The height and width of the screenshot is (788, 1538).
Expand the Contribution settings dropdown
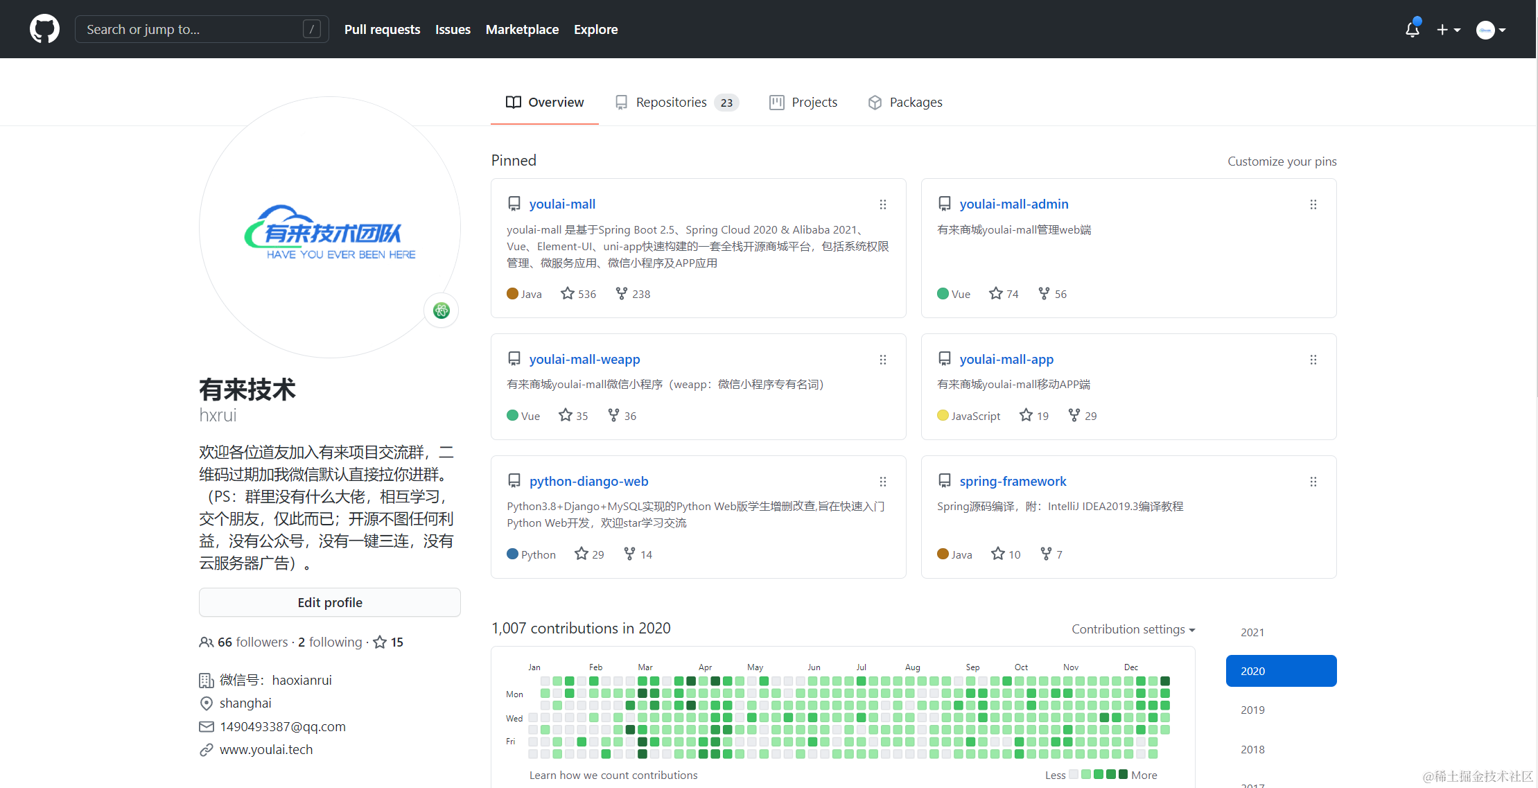[x=1133, y=629]
